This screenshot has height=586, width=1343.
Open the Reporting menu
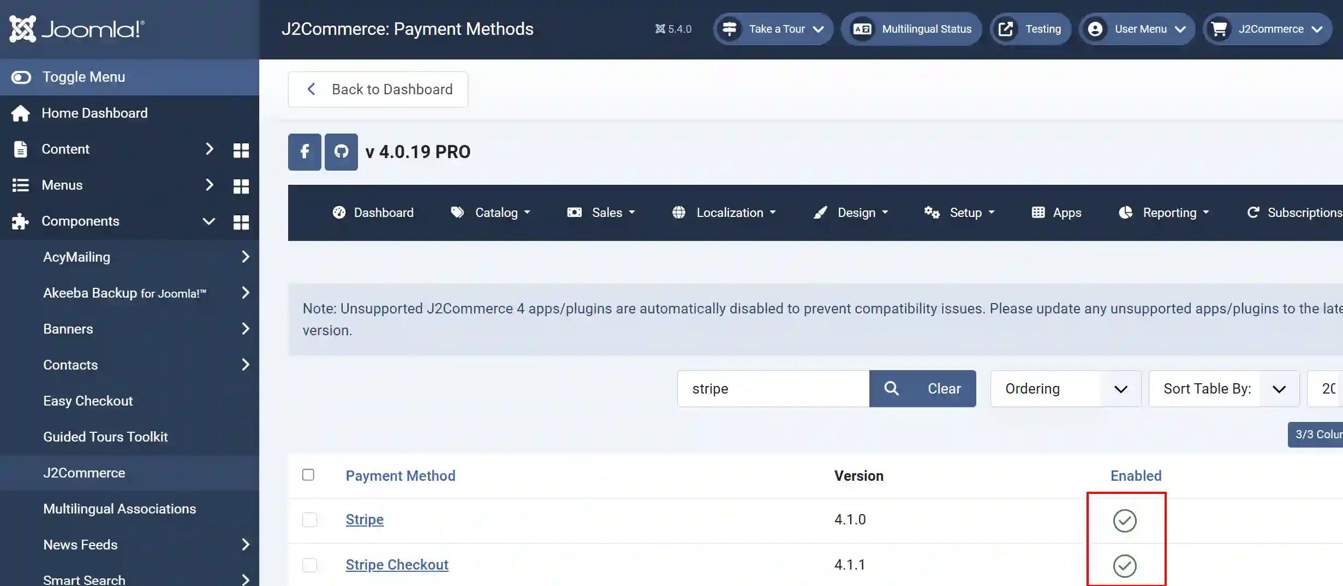click(1164, 213)
